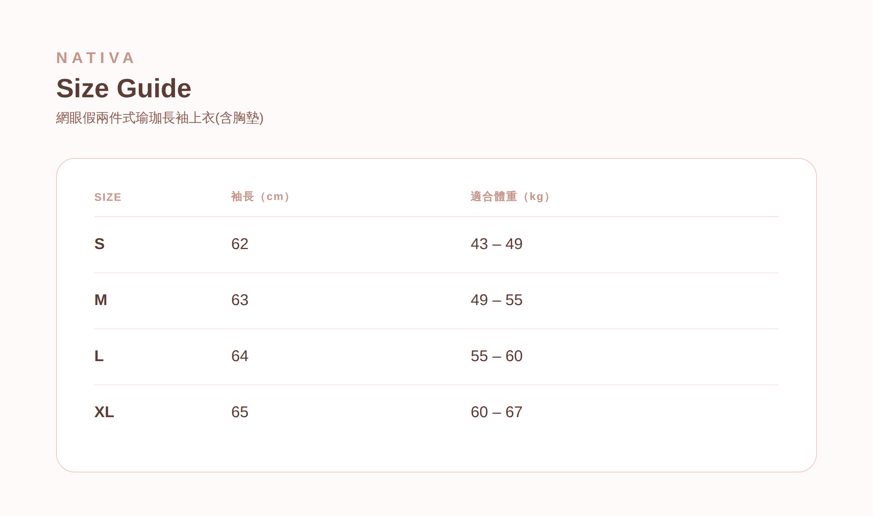Click the divider line under the table header

(436, 217)
